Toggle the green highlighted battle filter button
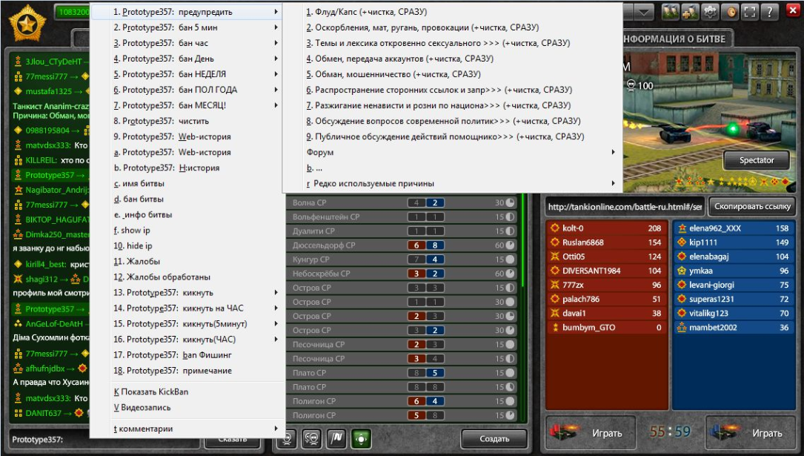The width and height of the screenshot is (804, 456). tap(362, 438)
